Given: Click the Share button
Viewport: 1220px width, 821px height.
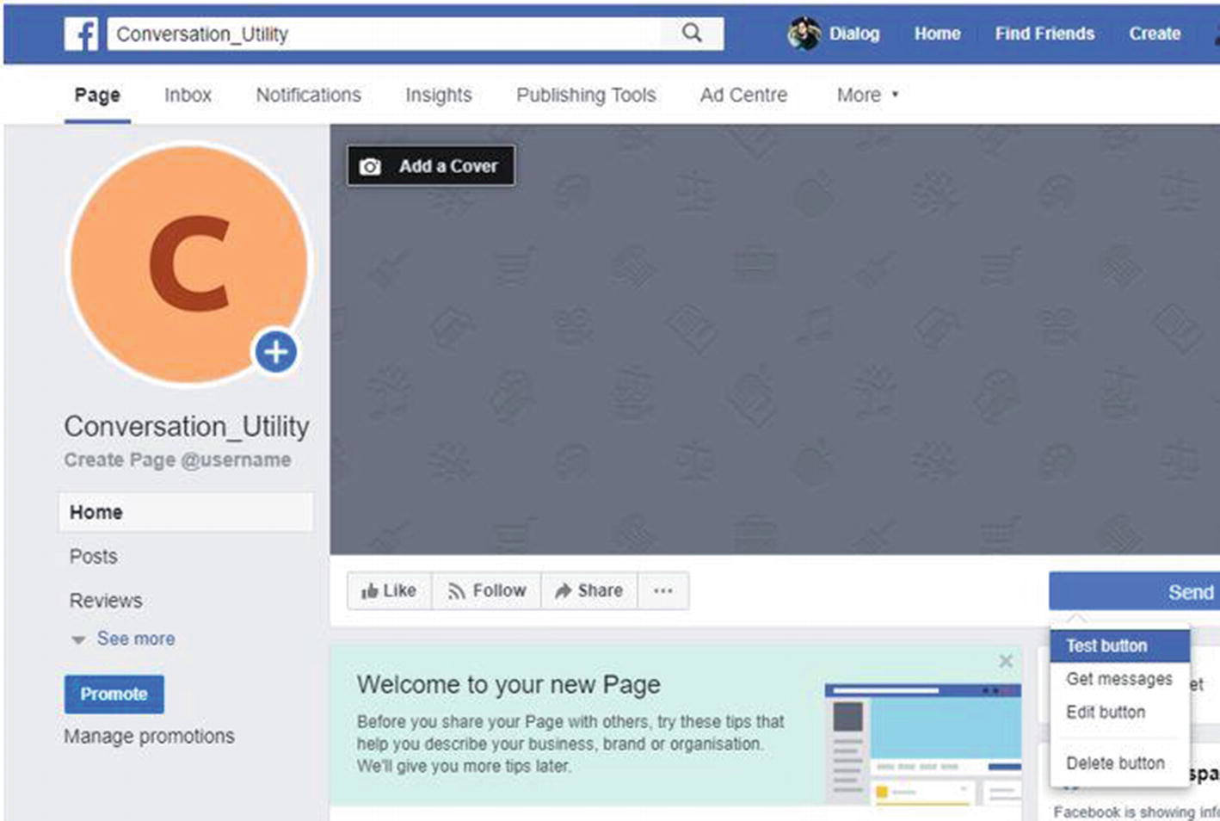Looking at the screenshot, I should click(589, 590).
